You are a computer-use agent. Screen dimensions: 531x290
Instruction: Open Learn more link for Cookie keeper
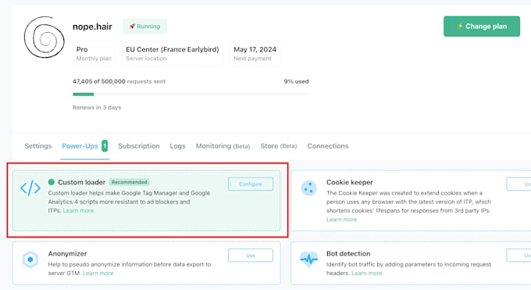342,220
